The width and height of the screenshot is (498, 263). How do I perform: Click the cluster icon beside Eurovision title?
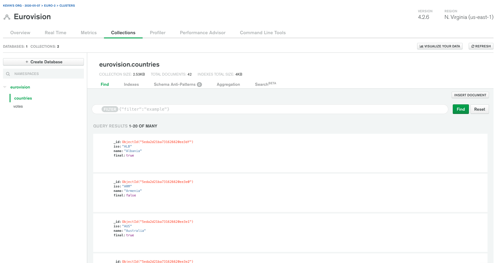pos(7,17)
